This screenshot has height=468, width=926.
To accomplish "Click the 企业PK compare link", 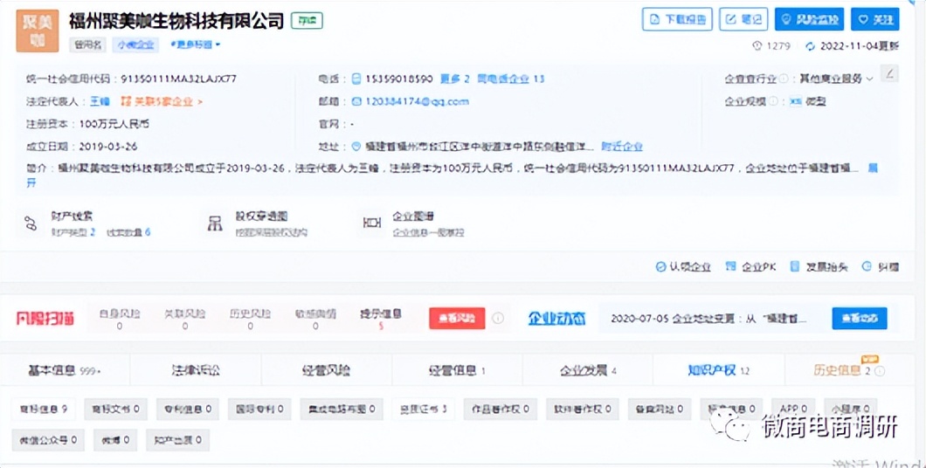I will tap(750, 267).
